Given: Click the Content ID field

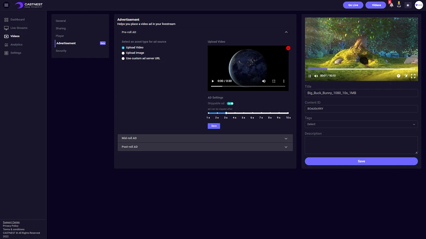Looking at the screenshot, I should tap(361, 109).
